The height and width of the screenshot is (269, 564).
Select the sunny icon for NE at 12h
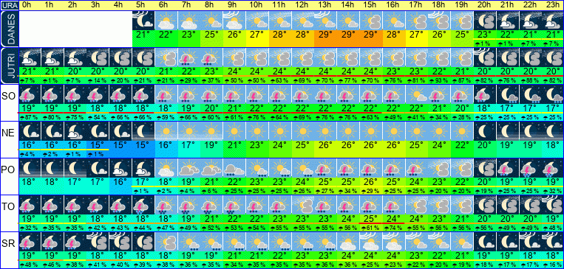tap(302, 131)
